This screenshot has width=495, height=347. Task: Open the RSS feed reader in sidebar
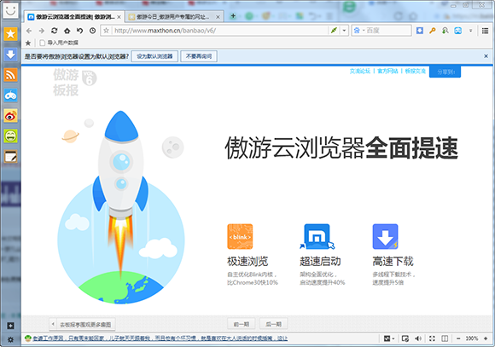point(10,75)
